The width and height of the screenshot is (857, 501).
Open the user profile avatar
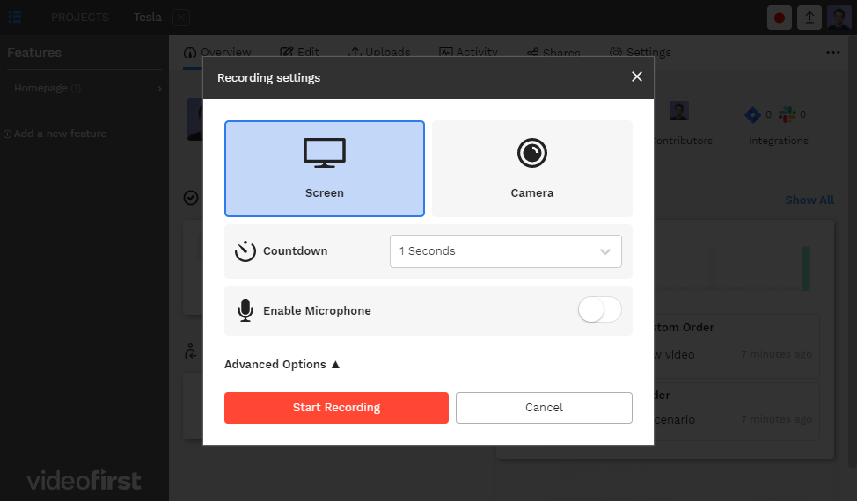[839, 18]
